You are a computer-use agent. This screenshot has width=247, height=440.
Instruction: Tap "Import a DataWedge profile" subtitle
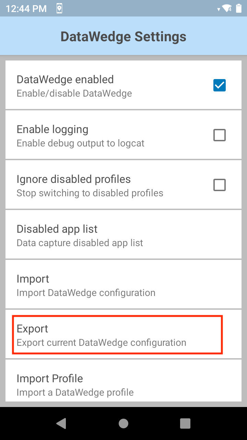[x=75, y=392]
